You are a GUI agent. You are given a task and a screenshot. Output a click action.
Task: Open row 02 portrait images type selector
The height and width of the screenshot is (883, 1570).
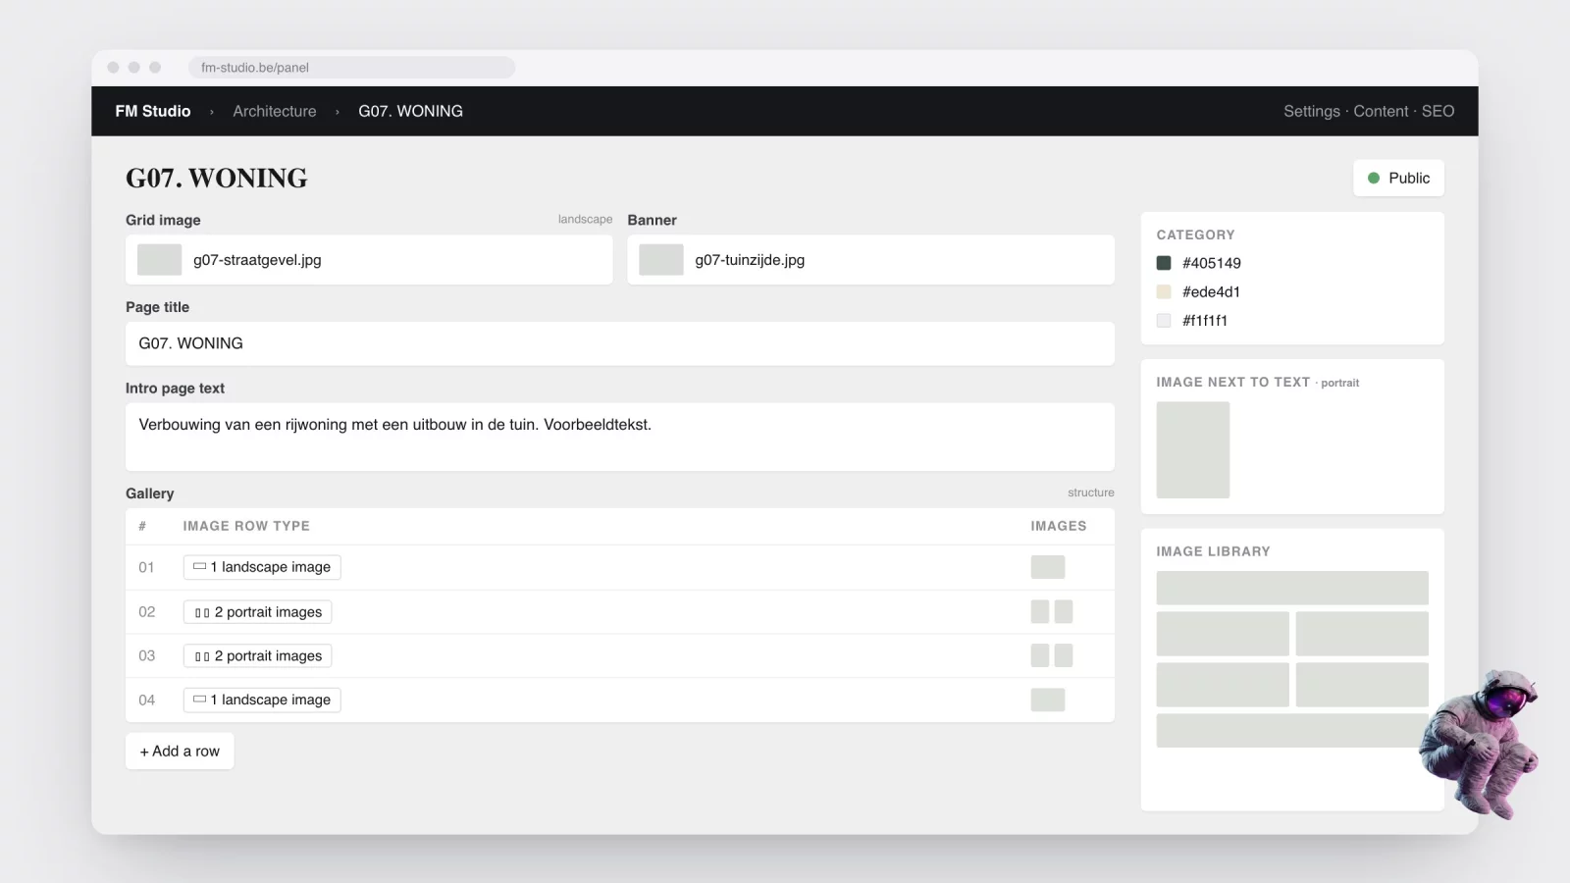point(257,612)
